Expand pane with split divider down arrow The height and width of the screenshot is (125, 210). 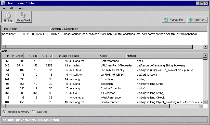pyautogui.click(x=6, y=51)
